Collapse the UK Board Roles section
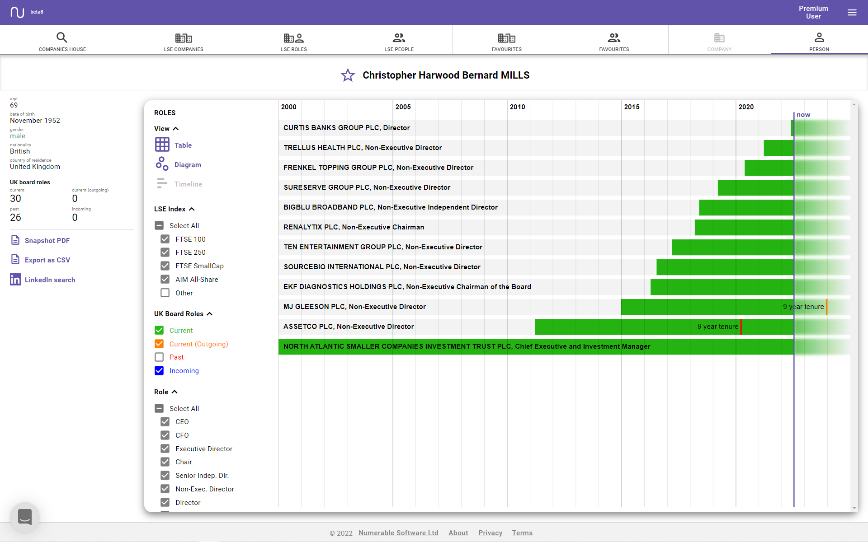 click(210, 314)
